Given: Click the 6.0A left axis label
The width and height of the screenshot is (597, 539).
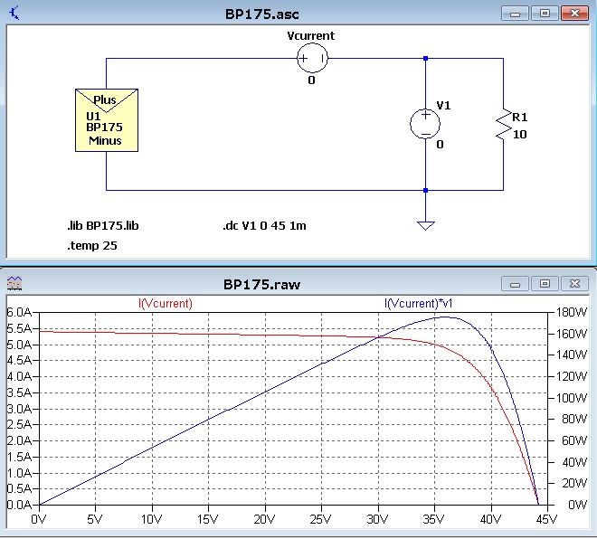Looking at the screenshot, I should 19,312.
